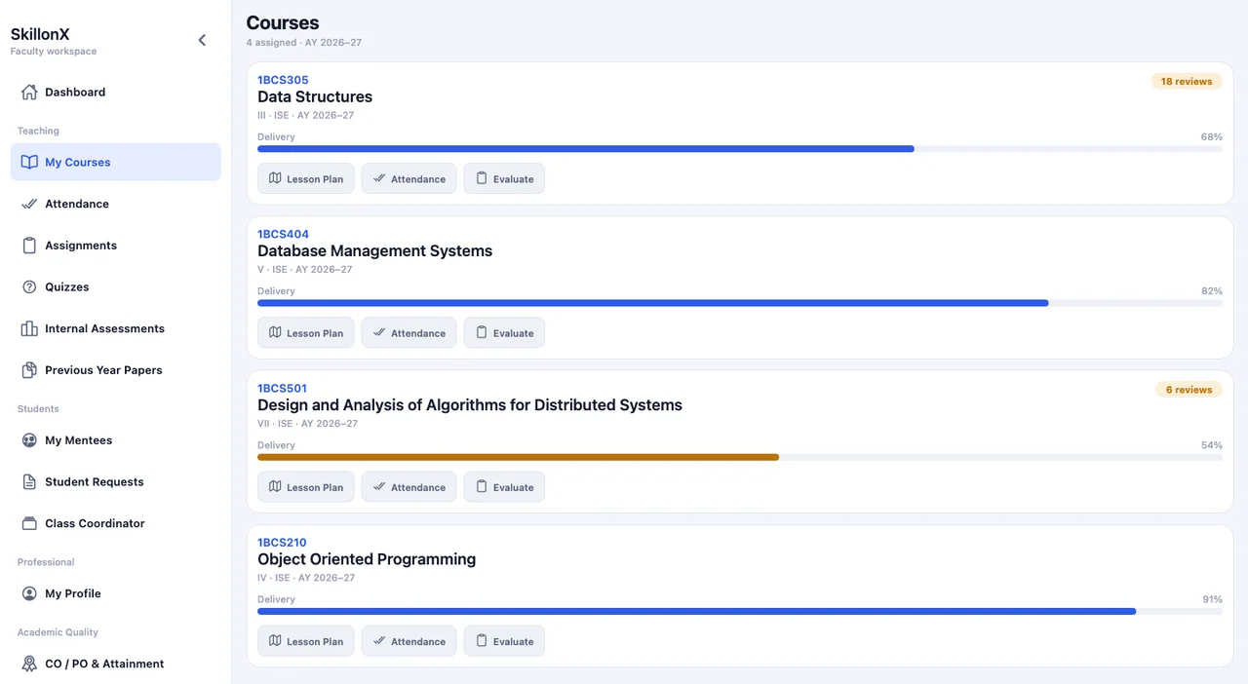Click the 82% delivery value
The width and height of the screenshot is (1248, 684).
pos(1211,290)
